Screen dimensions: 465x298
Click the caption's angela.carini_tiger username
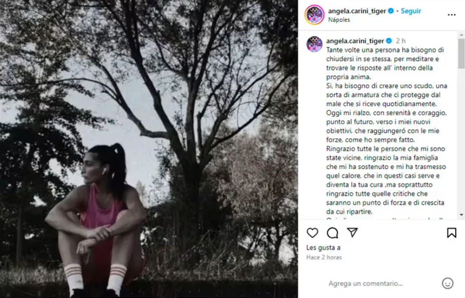pos(355,41)
